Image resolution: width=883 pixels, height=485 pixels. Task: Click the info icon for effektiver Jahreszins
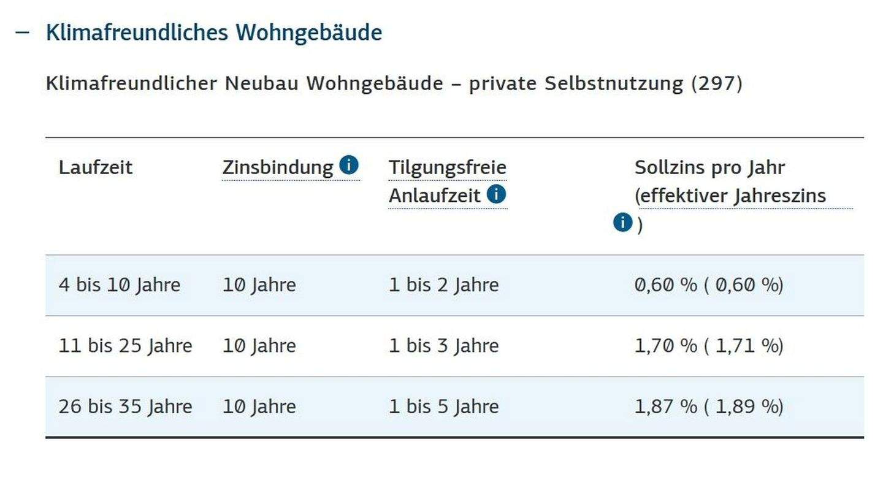click(x=622, y=223)
